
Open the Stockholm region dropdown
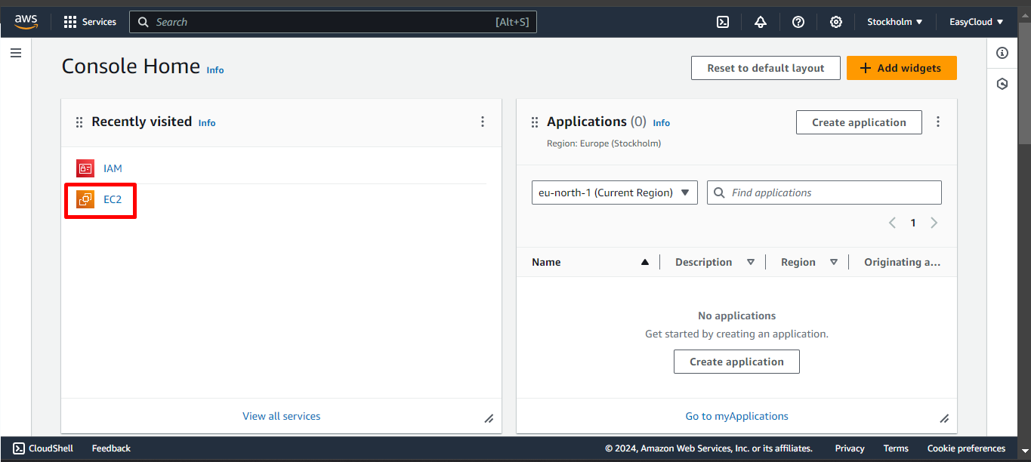click(x=895, y=22)
